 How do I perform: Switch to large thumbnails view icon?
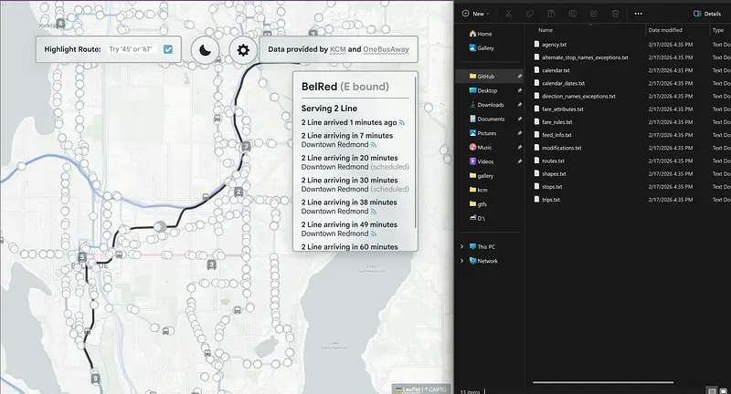[723, 389]
